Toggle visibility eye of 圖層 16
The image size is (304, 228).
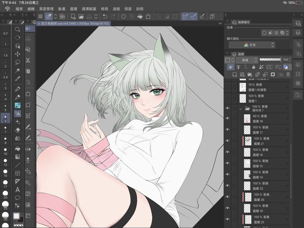point(228,152)
